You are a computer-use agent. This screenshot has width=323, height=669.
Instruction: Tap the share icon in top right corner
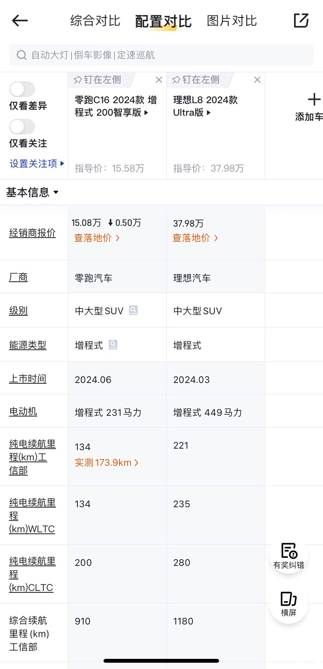(300, 21)
